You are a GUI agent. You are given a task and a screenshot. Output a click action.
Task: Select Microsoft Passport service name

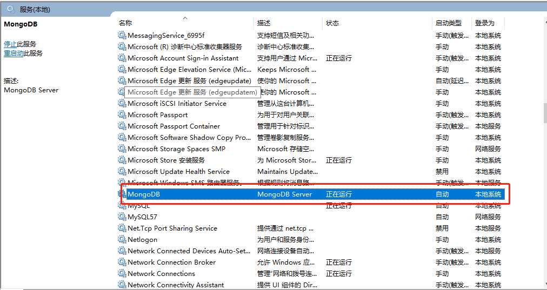(158, 114)
